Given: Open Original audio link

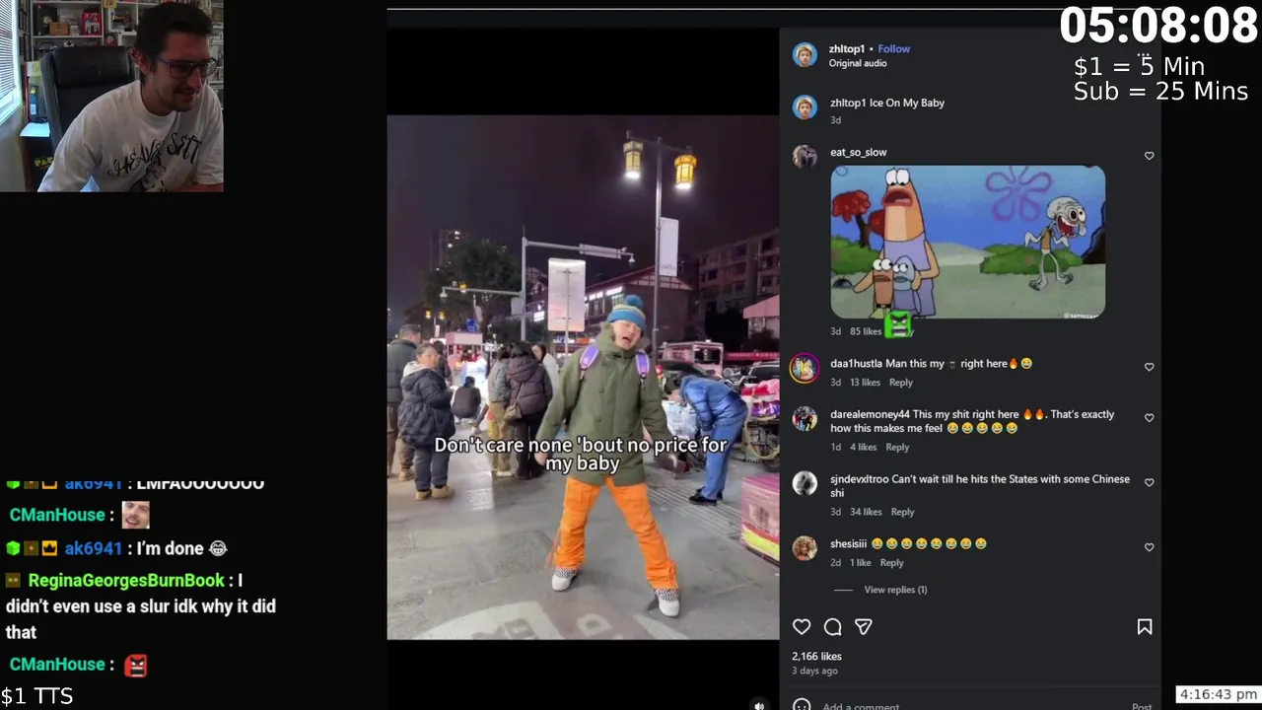Looking at the screenshot, I should (x=858, y=63).
